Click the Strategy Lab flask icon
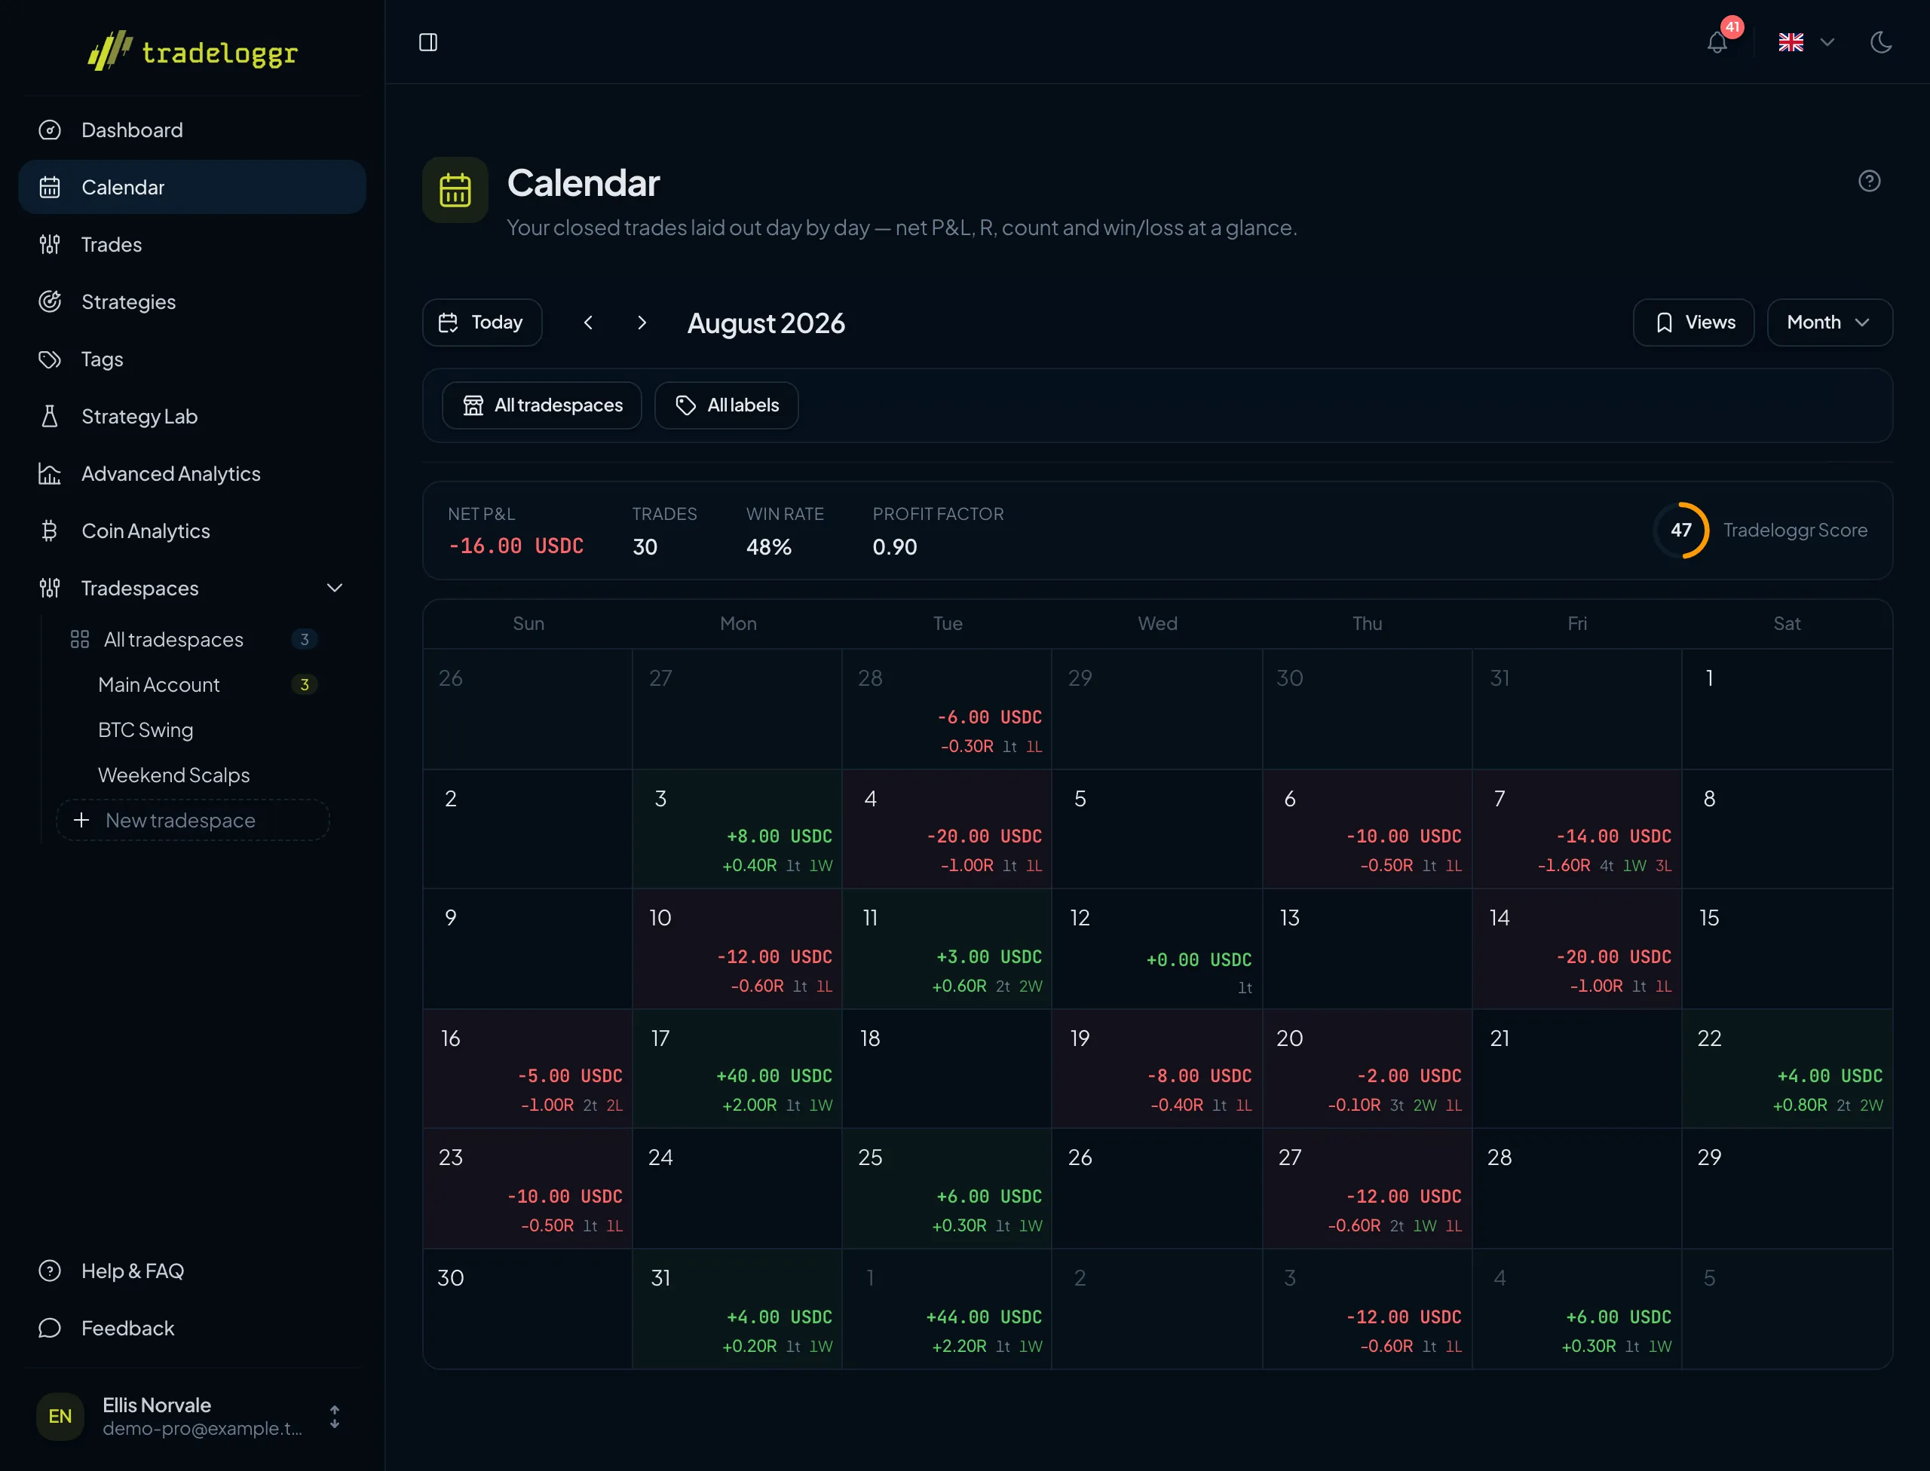Image resolution: width=1930 pixels, height=1471 pixels. pyautogui.click(x=50, y=416)
